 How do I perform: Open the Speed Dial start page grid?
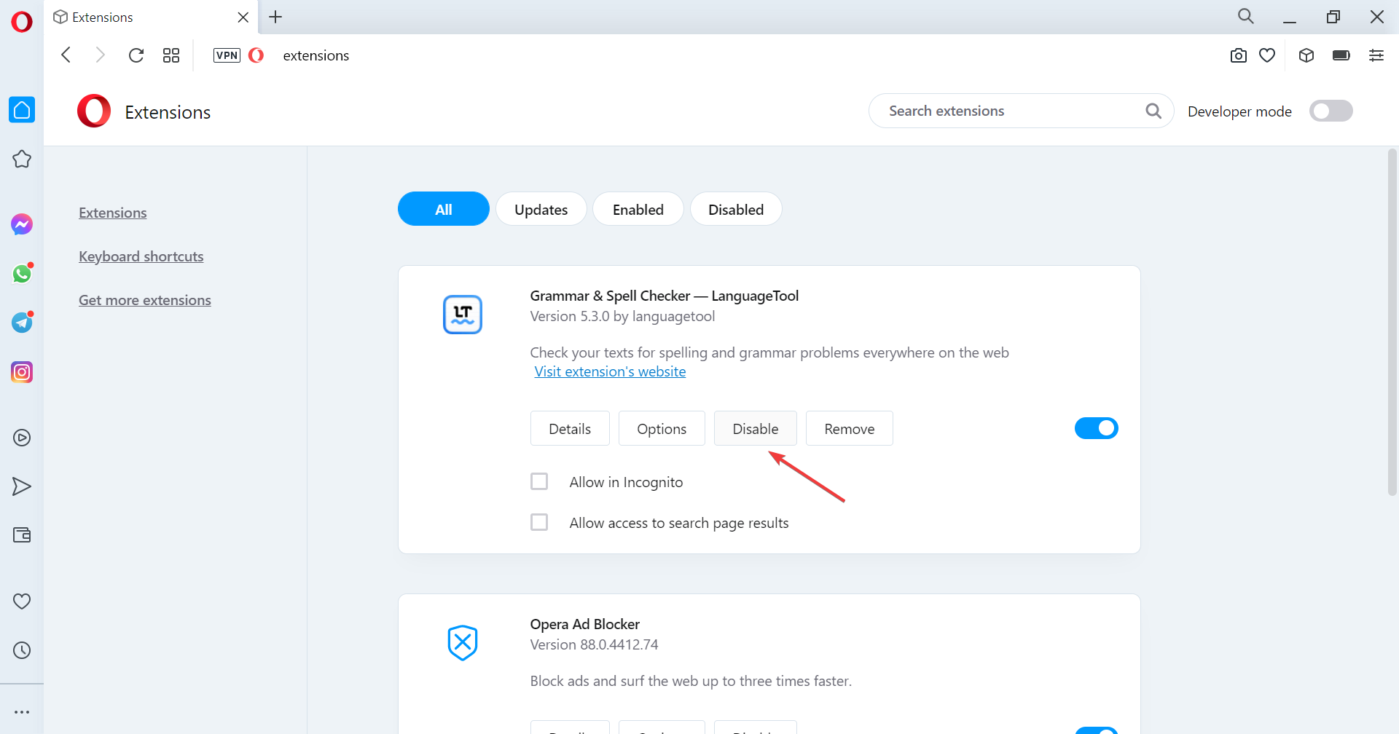tap(171, 55)
